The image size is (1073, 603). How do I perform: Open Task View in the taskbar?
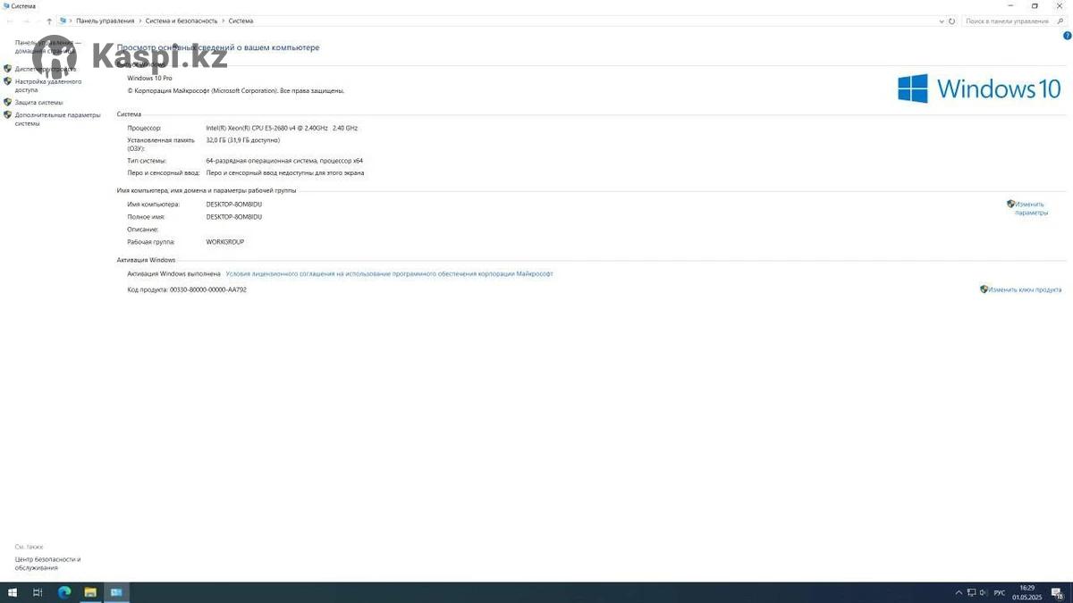click(x=38, y=592)
